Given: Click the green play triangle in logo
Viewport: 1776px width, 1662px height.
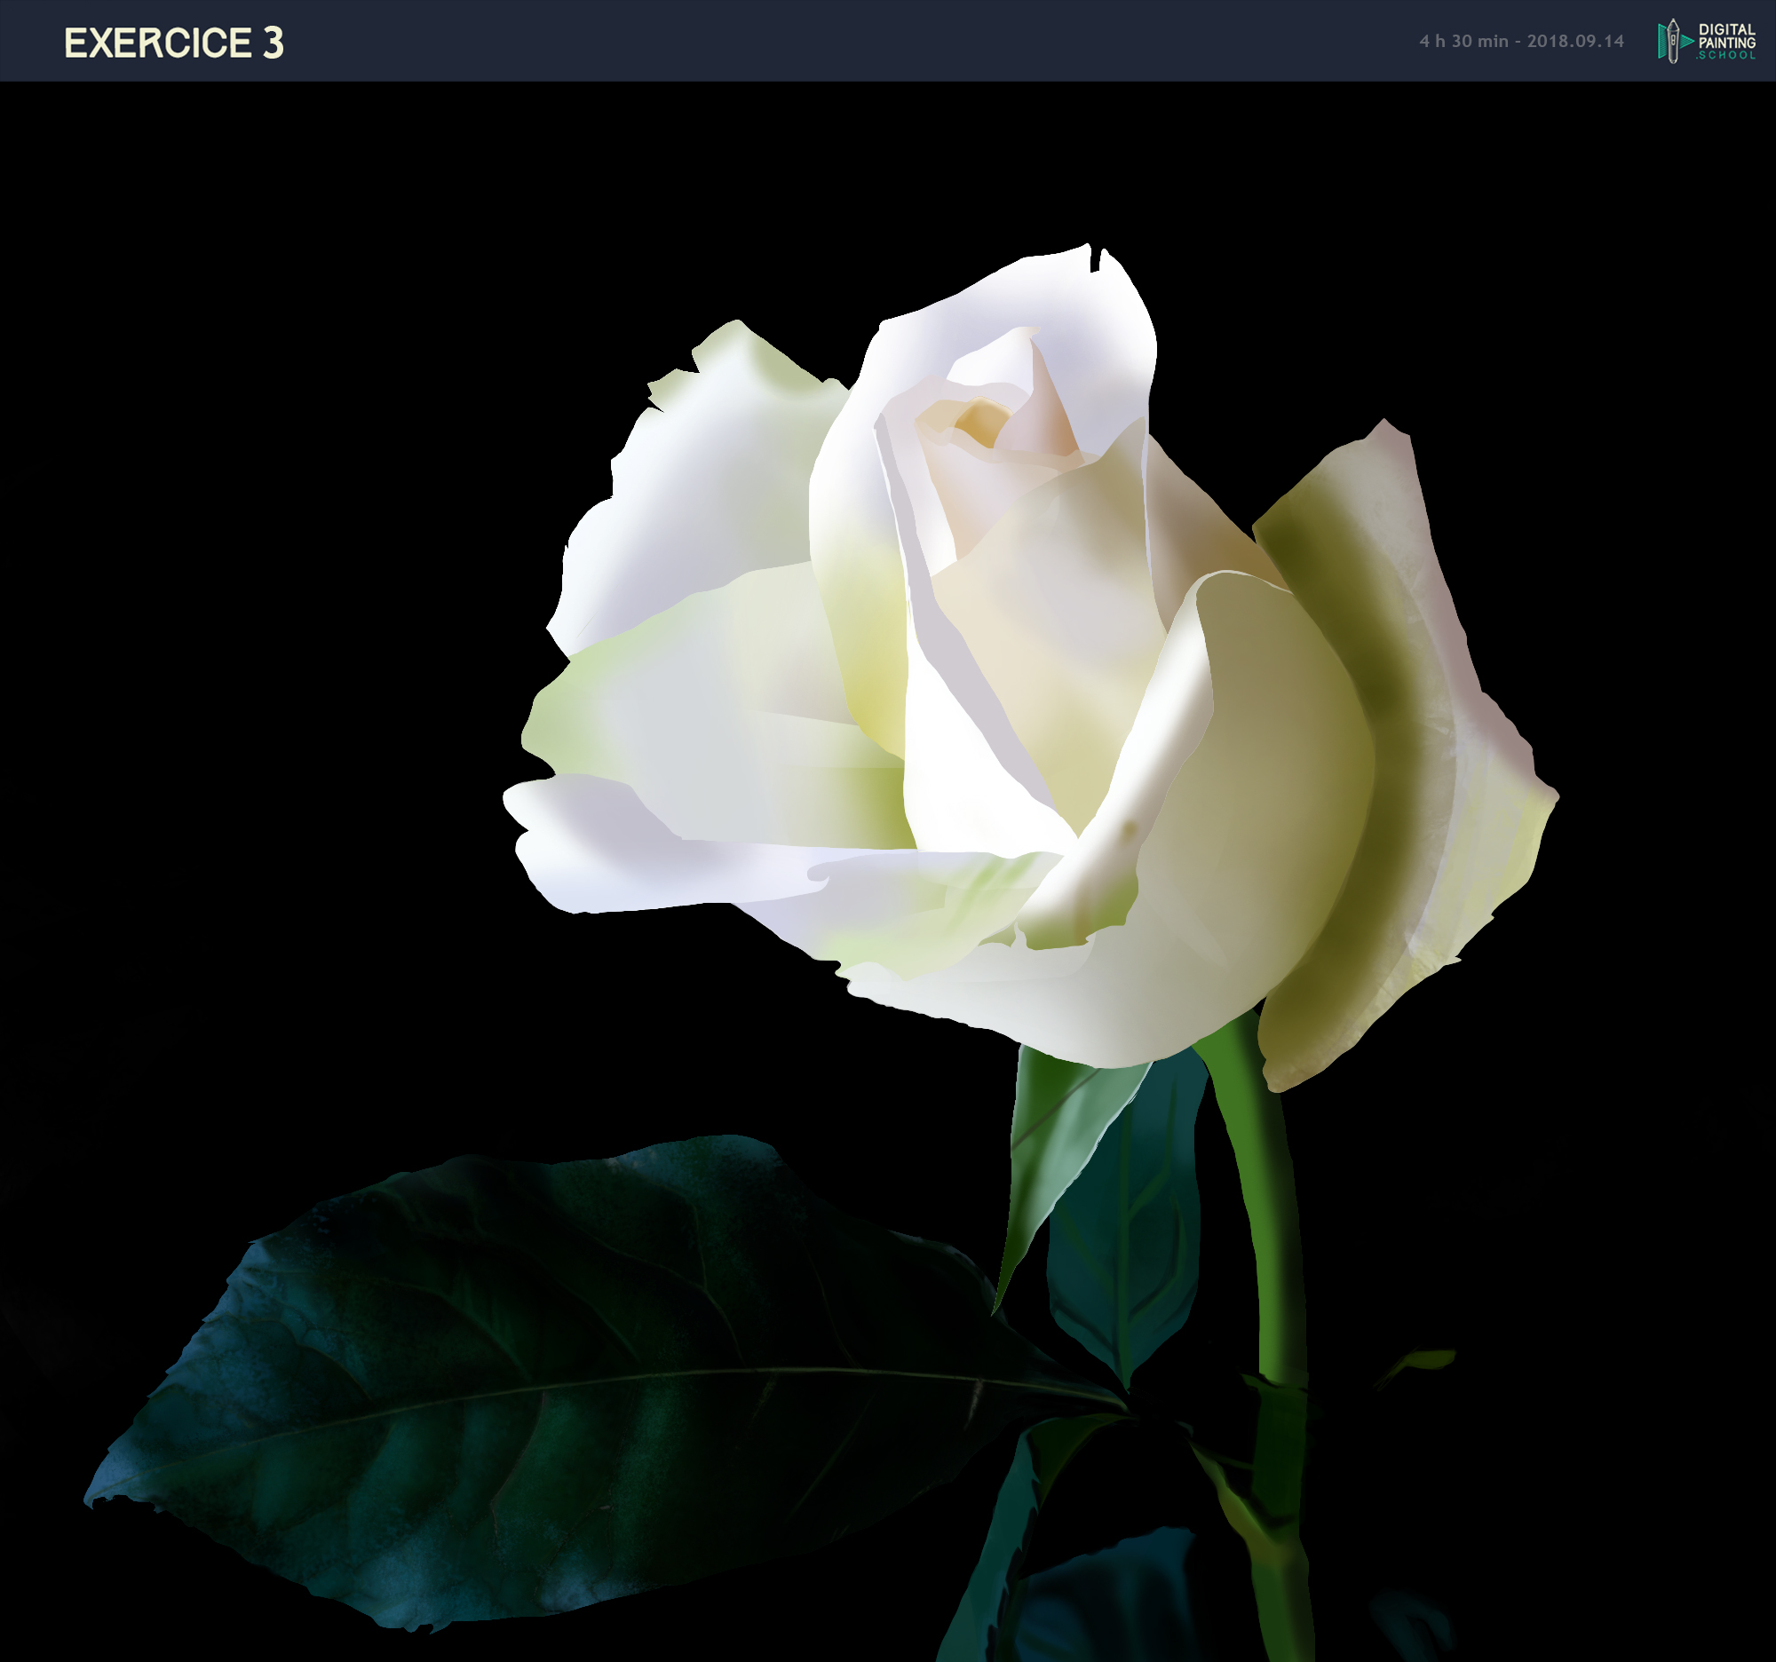Looking at the screenshot, I should click(1686, 41).
